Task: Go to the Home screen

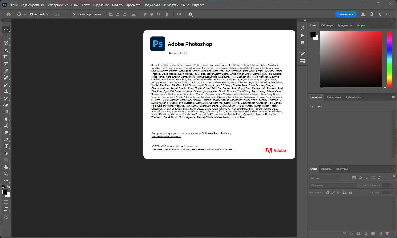Action: coord(8,14)
